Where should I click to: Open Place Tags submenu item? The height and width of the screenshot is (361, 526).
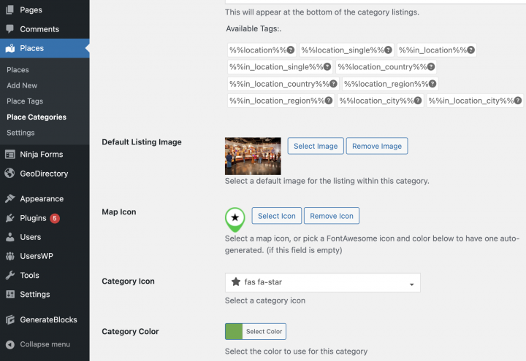[25, 101]
